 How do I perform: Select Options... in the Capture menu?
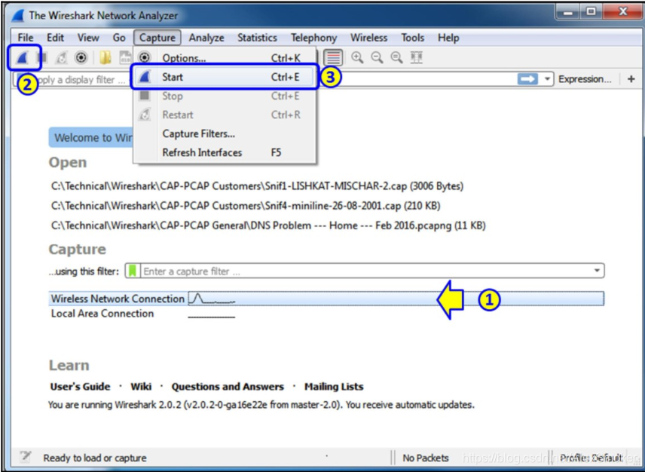(x=225, y=57)
